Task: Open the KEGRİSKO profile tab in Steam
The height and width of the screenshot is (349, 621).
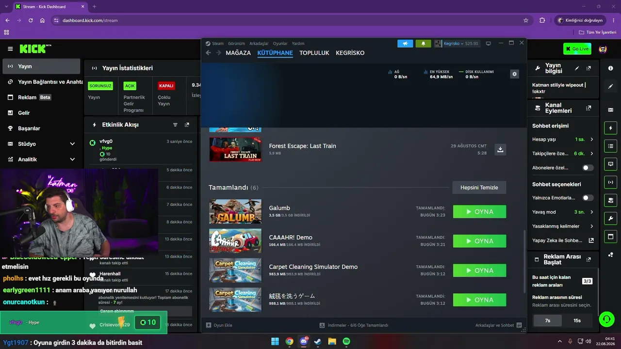Action: [350, 53]
